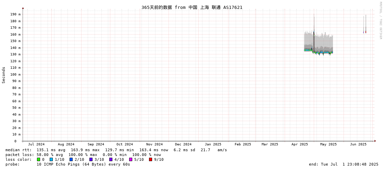Click the 'Jul 2024' x-axis label
This screenshot has width=384, height=169.
click(x=36, y=144)
